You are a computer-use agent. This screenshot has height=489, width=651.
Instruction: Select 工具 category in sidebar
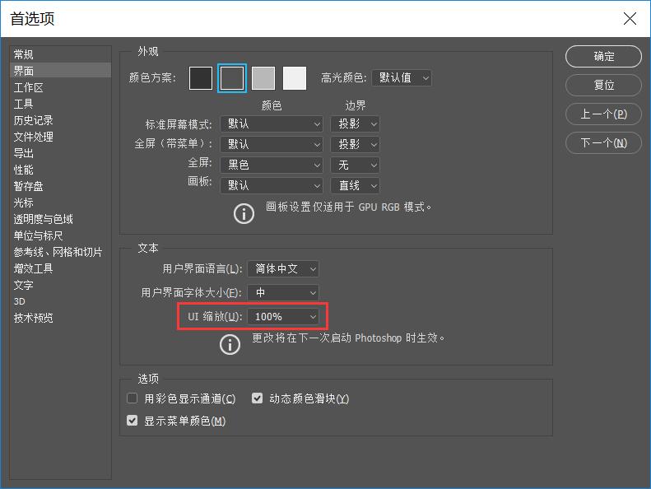[x=60, y=104]
